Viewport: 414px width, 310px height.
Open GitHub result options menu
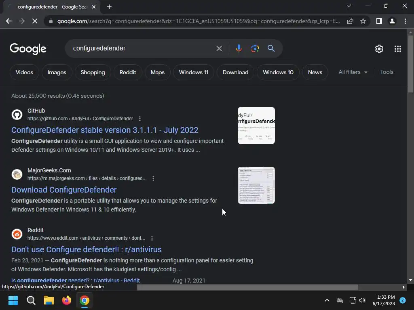point(139,119)
